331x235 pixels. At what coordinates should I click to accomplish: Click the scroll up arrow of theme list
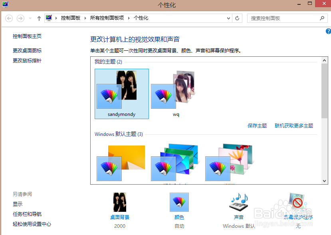pos(325,60)
